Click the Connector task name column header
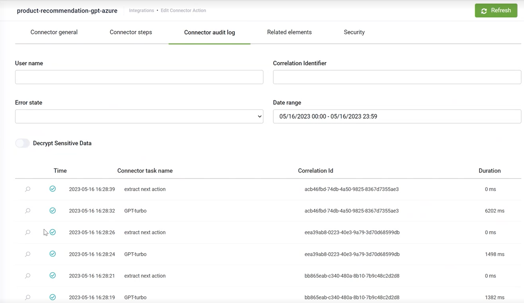 [145, 171]
